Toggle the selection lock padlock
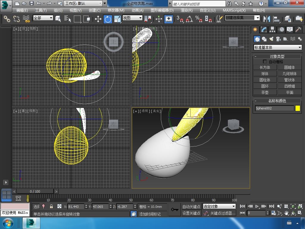The height and width of the screenshot is (229, 305). [51, 206]
